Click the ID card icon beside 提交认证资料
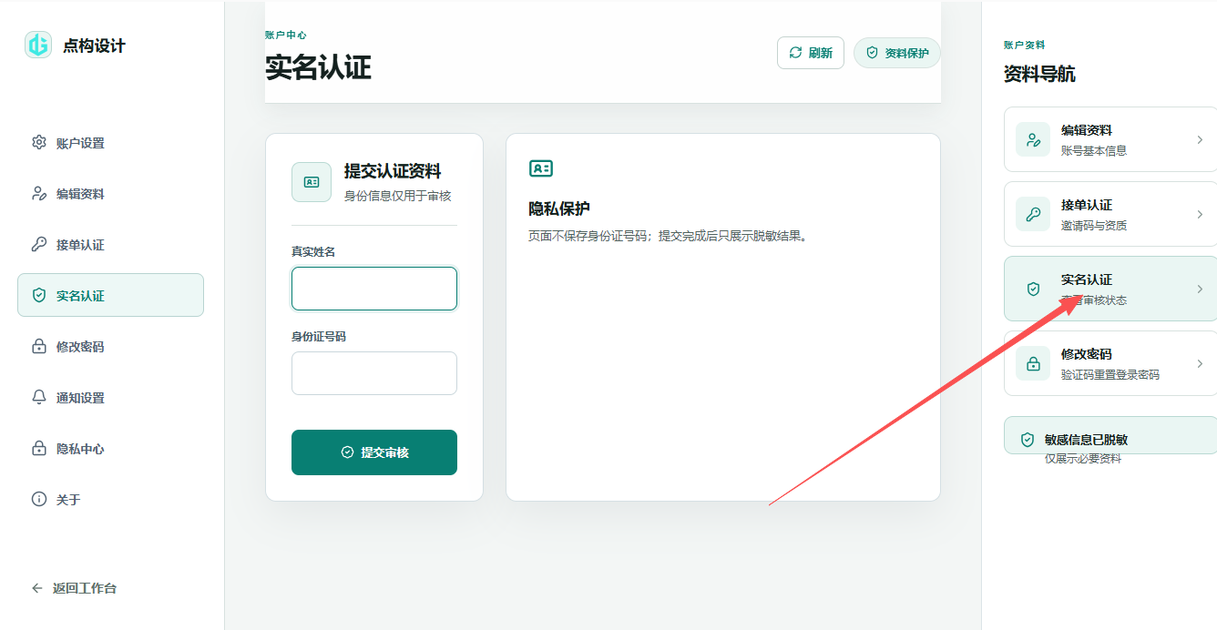 312,182
